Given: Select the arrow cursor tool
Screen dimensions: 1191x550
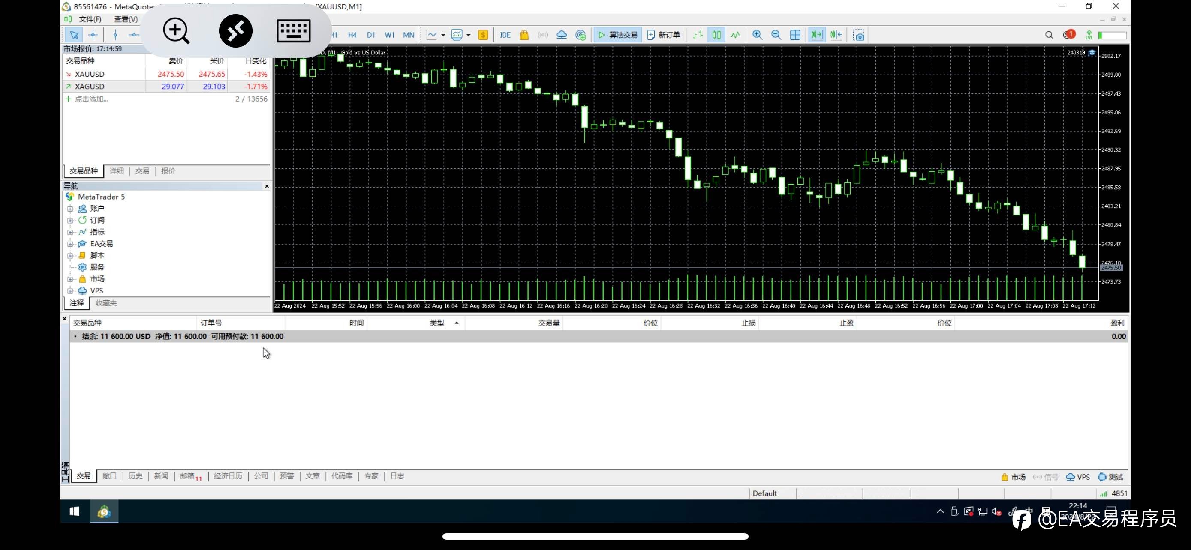Looking at the screenshot, I should coord(74,35).
